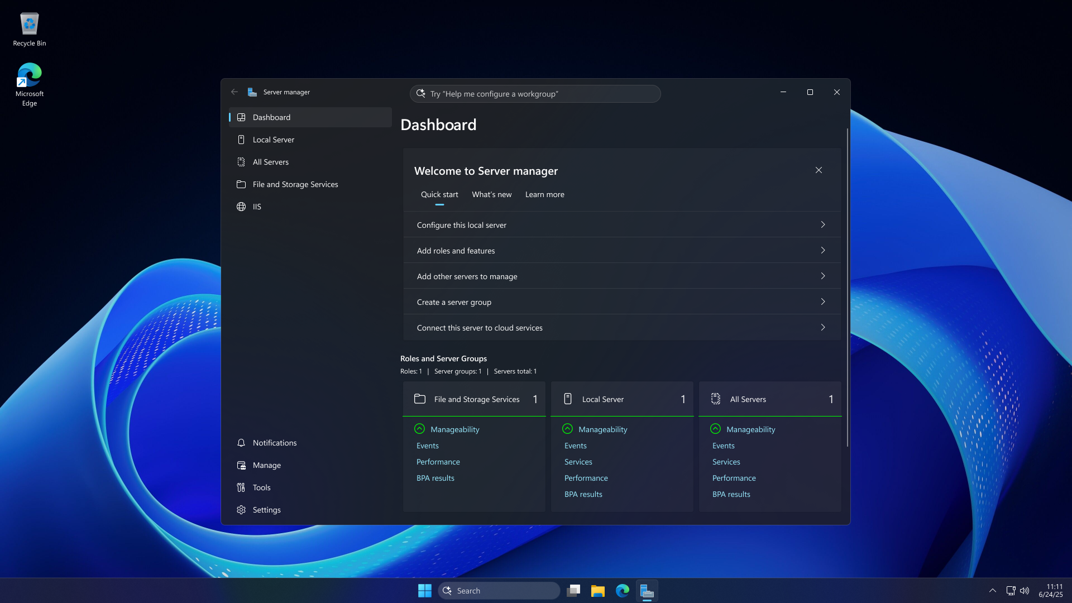Switch to the What's new tab
Viewport: 1072px width, 603px height.
(491, 194)
